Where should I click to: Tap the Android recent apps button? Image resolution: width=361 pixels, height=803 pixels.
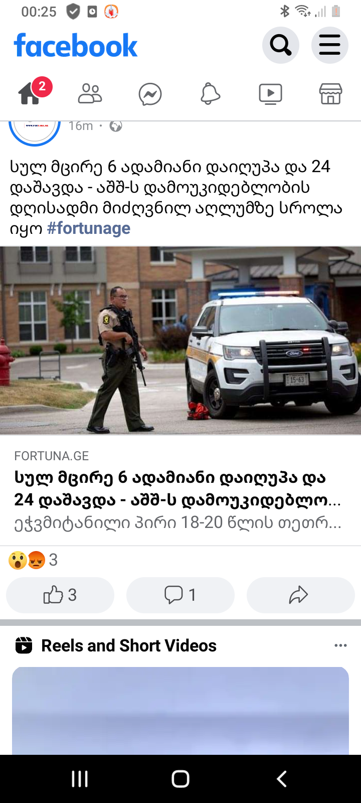(x=80, y=779)
